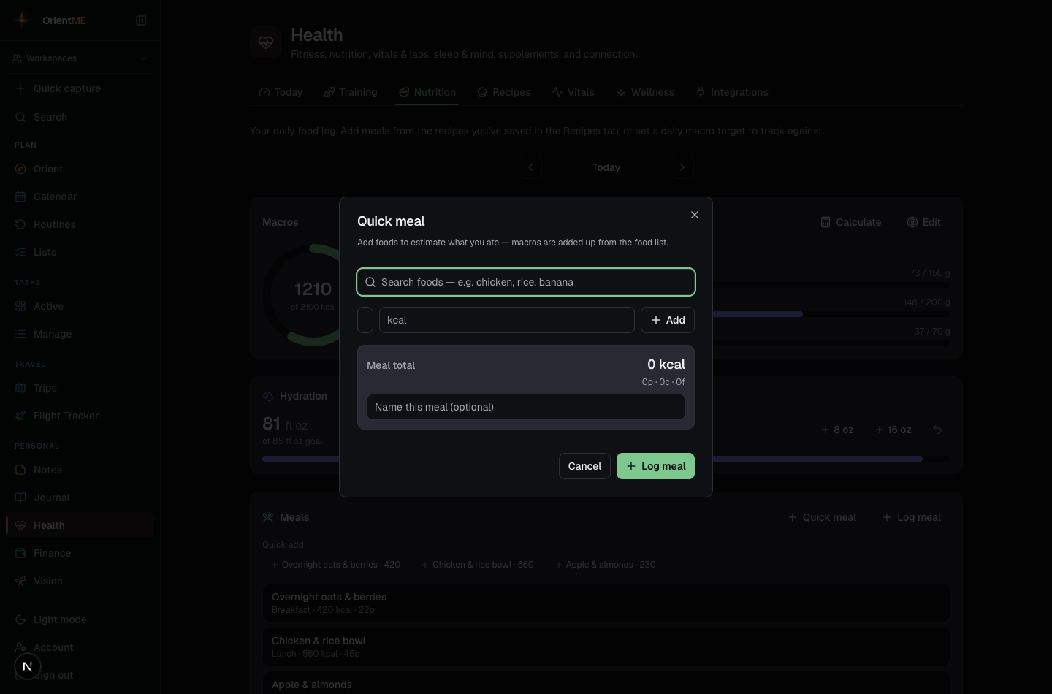Image resolution: width=1052 pixels, height=694 pixels.
Task: Open the Finance page
Action: (x=80, y=553)
